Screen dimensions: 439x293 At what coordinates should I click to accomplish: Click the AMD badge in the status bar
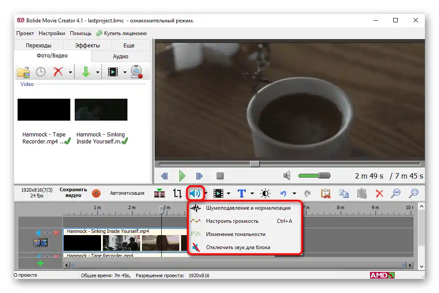pyautogui.click(x=382, y=275)
